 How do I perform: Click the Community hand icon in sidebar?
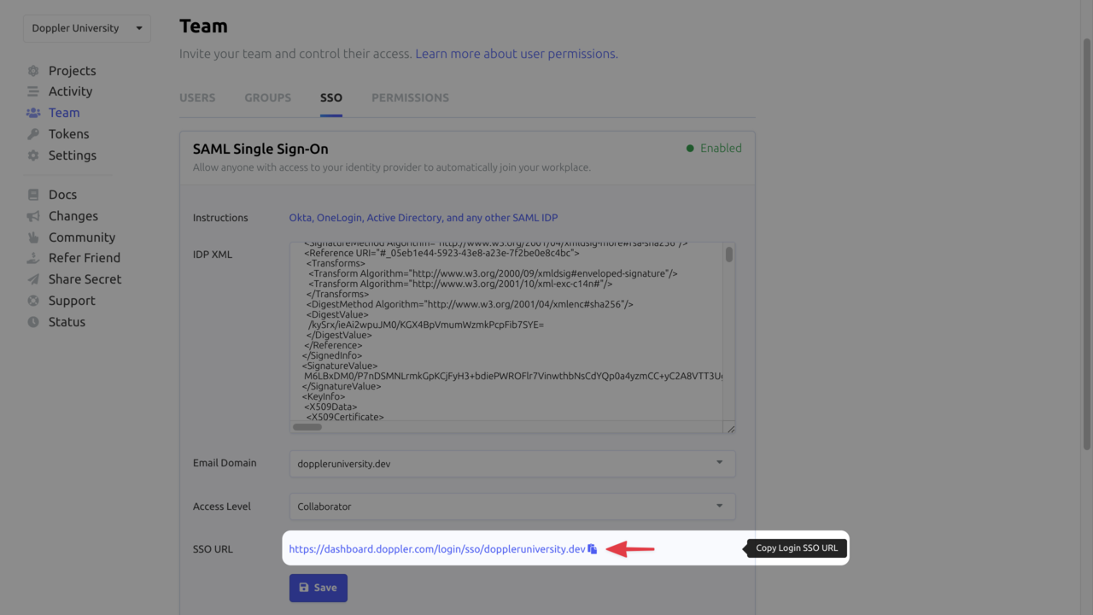(33, 237)
